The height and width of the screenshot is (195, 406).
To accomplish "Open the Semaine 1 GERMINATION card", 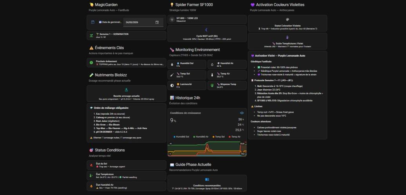I will pyautogui.click(x=126, y=35).
